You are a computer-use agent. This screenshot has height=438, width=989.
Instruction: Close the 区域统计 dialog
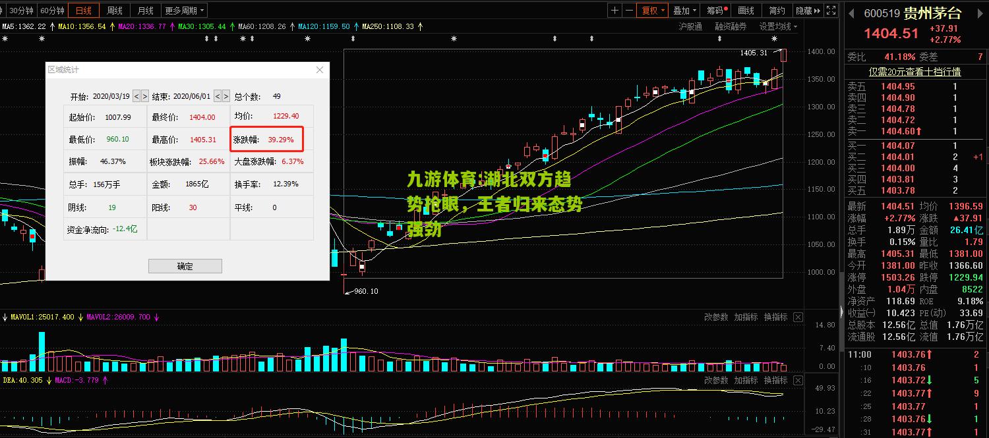click(320, 70)
